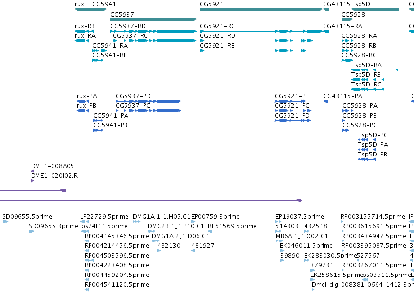Select EST SD09655.5prime

(27, 217)
